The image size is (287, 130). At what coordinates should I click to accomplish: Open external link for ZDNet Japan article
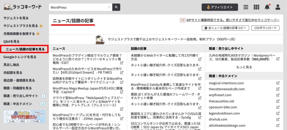(122, 119)
